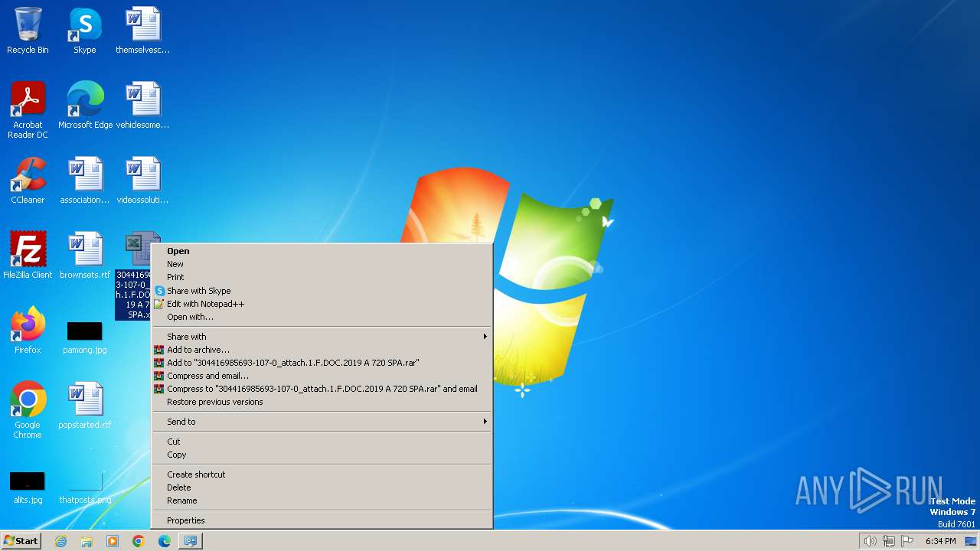Choose Edit with Notepad++ menu entry
The height and width of the screenshot is (551, 980).
pyautogui.click(x=322, y=304)
